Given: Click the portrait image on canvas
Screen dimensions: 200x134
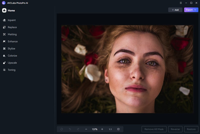Looking at the screenshot, I should click(127, 69).
